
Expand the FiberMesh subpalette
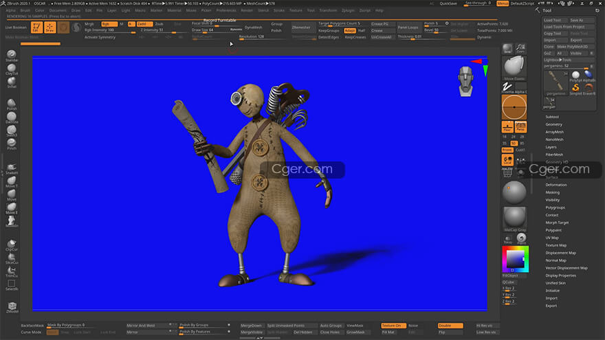(554, 155)
